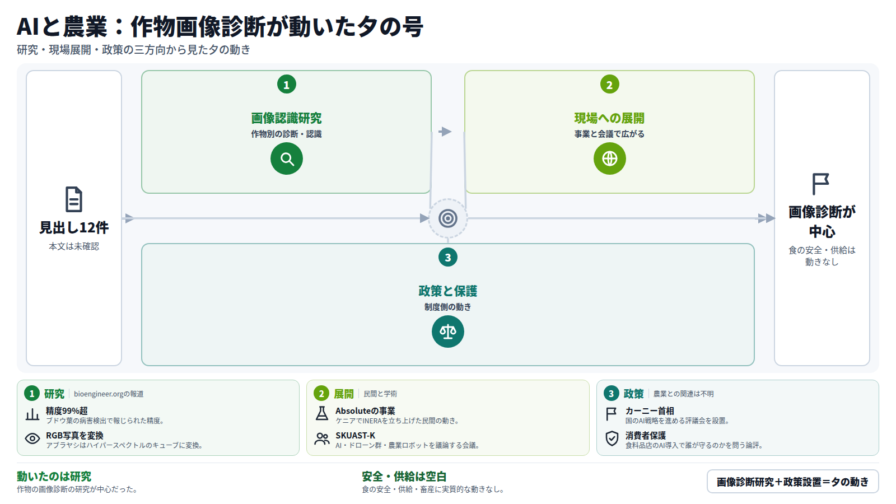Screen dimensions: 896x504
Task: Click the 研究 label in the first detail panel
Action: [54, 394]
